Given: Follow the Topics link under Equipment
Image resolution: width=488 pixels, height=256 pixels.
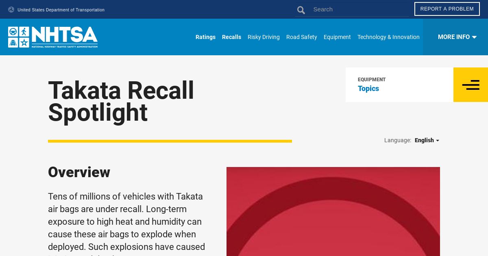Looking at the screenshot, I should [368, 89].
